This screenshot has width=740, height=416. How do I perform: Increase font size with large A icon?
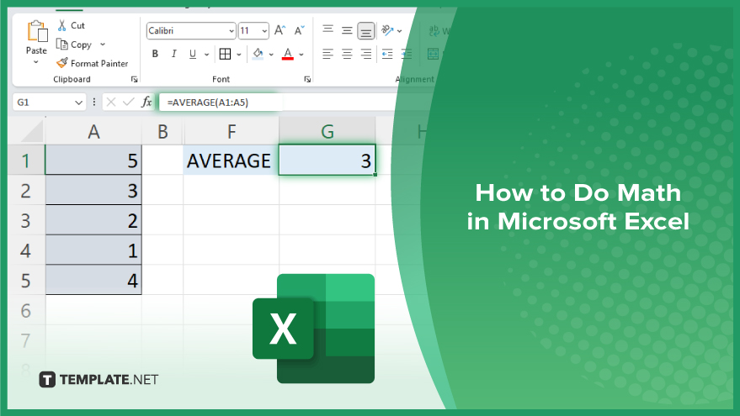pyautogui.click(x=279, y=30)
